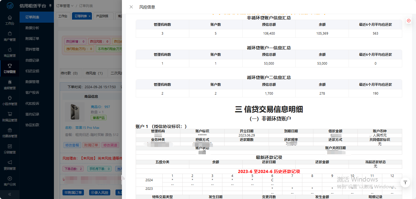Screen dimensions: 416x199
Task: Click the 普通产品 tag
Action: 98,118
